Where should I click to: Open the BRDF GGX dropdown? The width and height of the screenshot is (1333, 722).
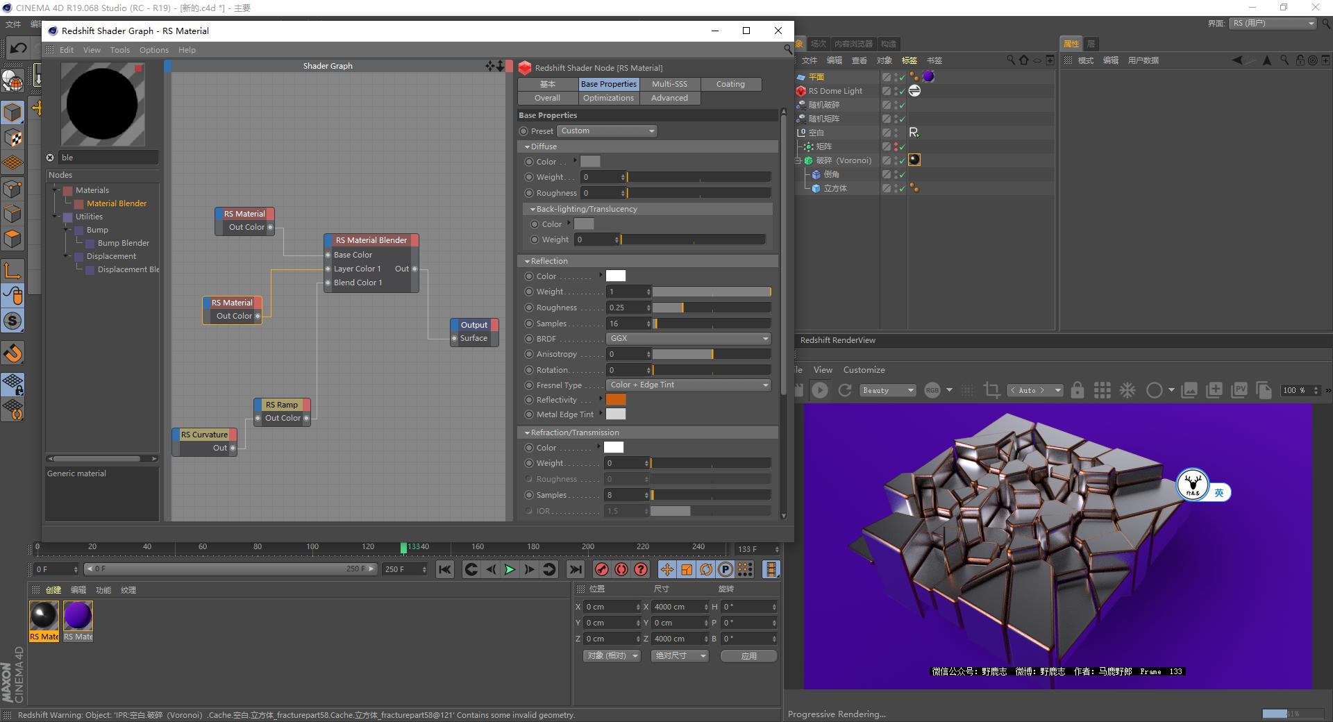[x=687, y=339]
